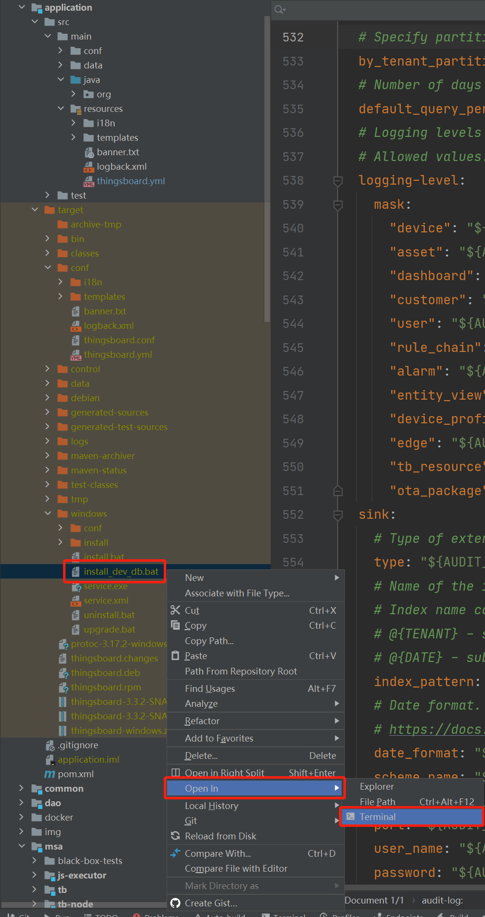485x917 pixels.
Task: Click the archive icon of thingsboard-windows.z
Action: 63,730
